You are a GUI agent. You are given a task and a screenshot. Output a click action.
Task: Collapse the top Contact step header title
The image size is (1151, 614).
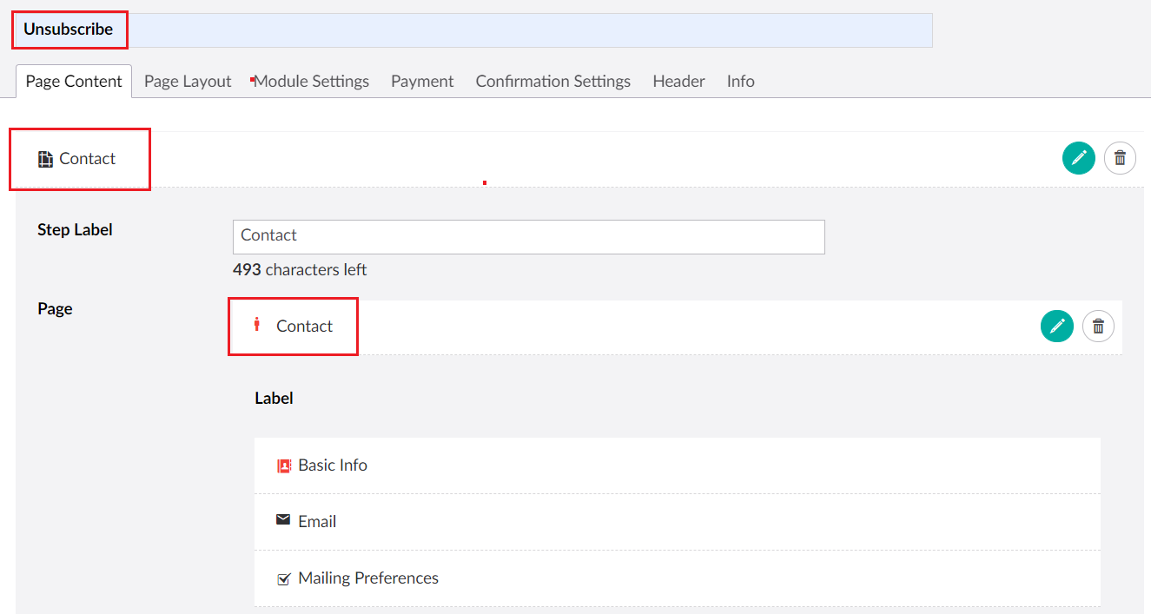[87, 159]
